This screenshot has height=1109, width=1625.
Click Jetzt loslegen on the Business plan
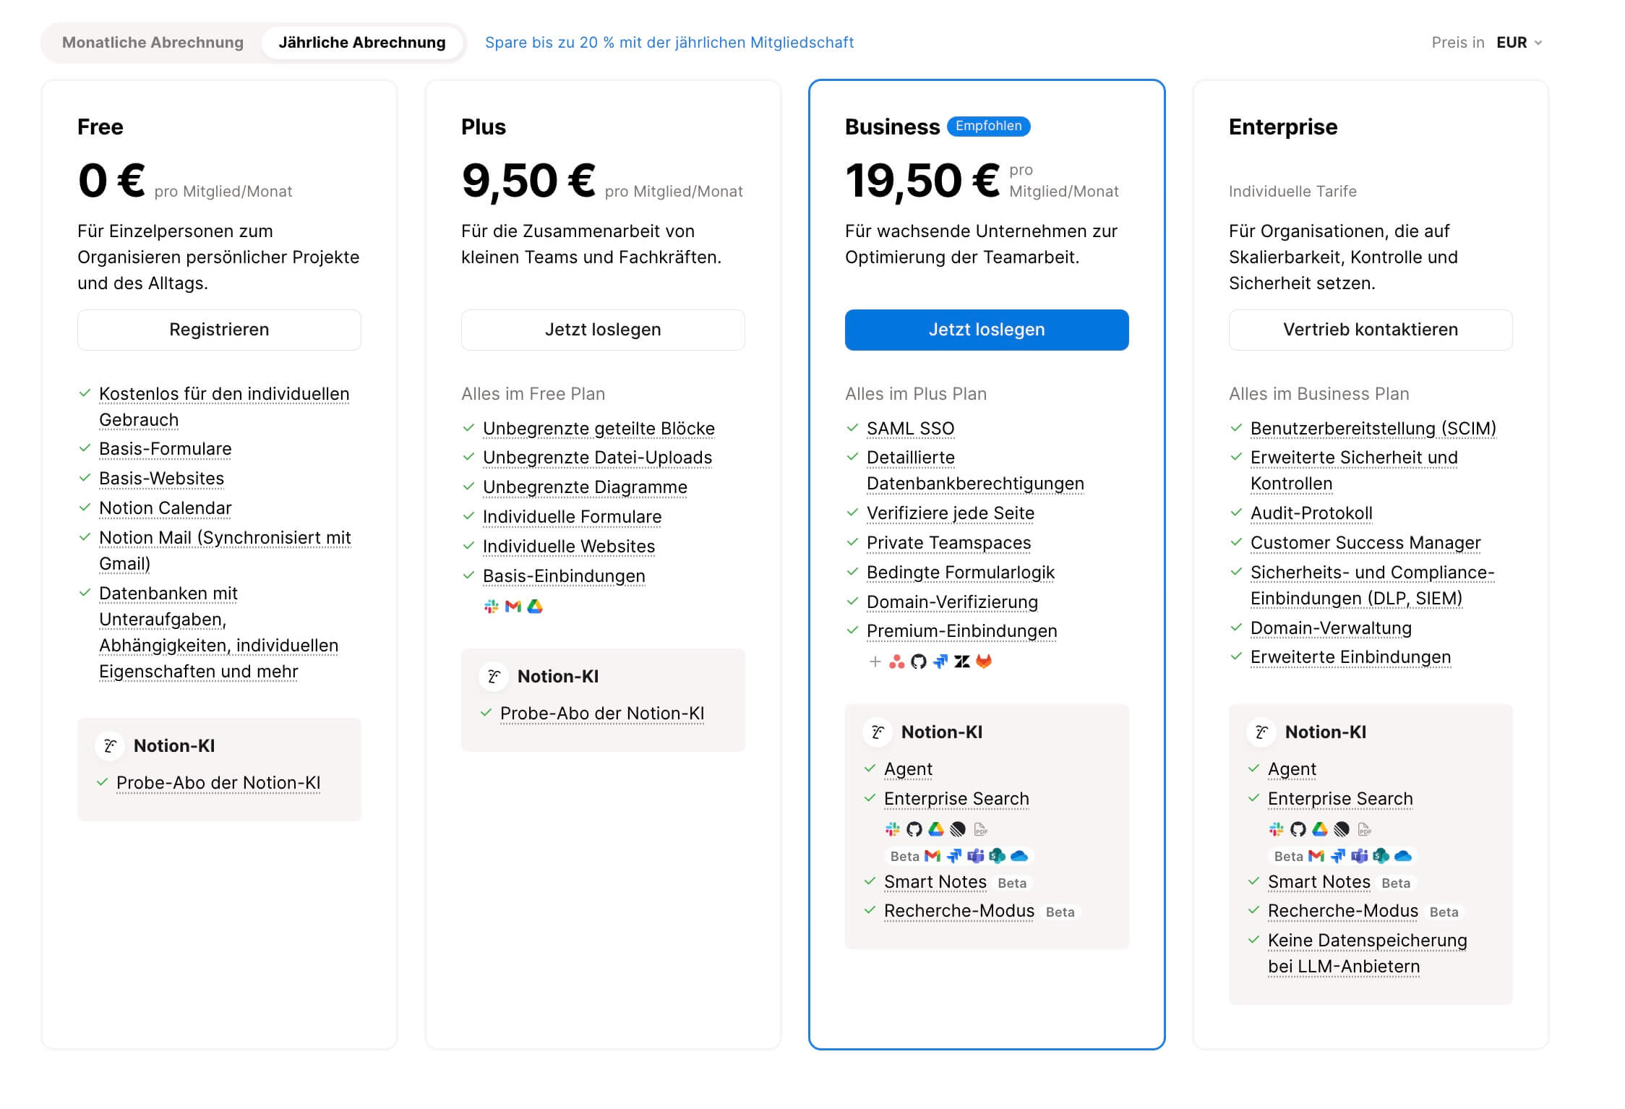tap(986, 330)
